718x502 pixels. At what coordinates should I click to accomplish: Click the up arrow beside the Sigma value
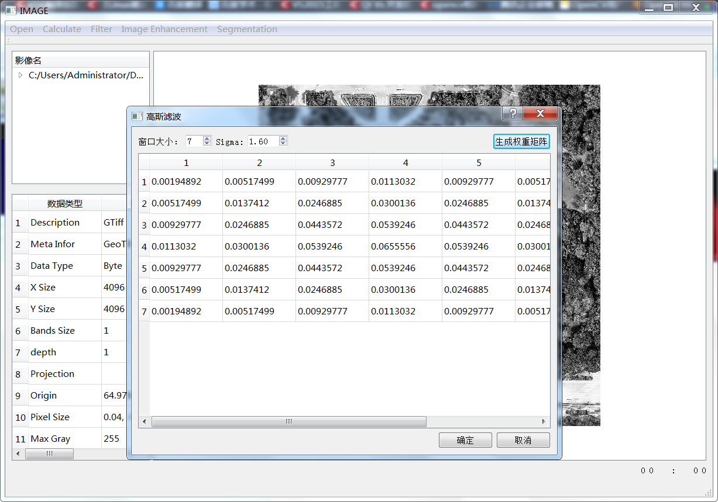[x=283, y=138]
